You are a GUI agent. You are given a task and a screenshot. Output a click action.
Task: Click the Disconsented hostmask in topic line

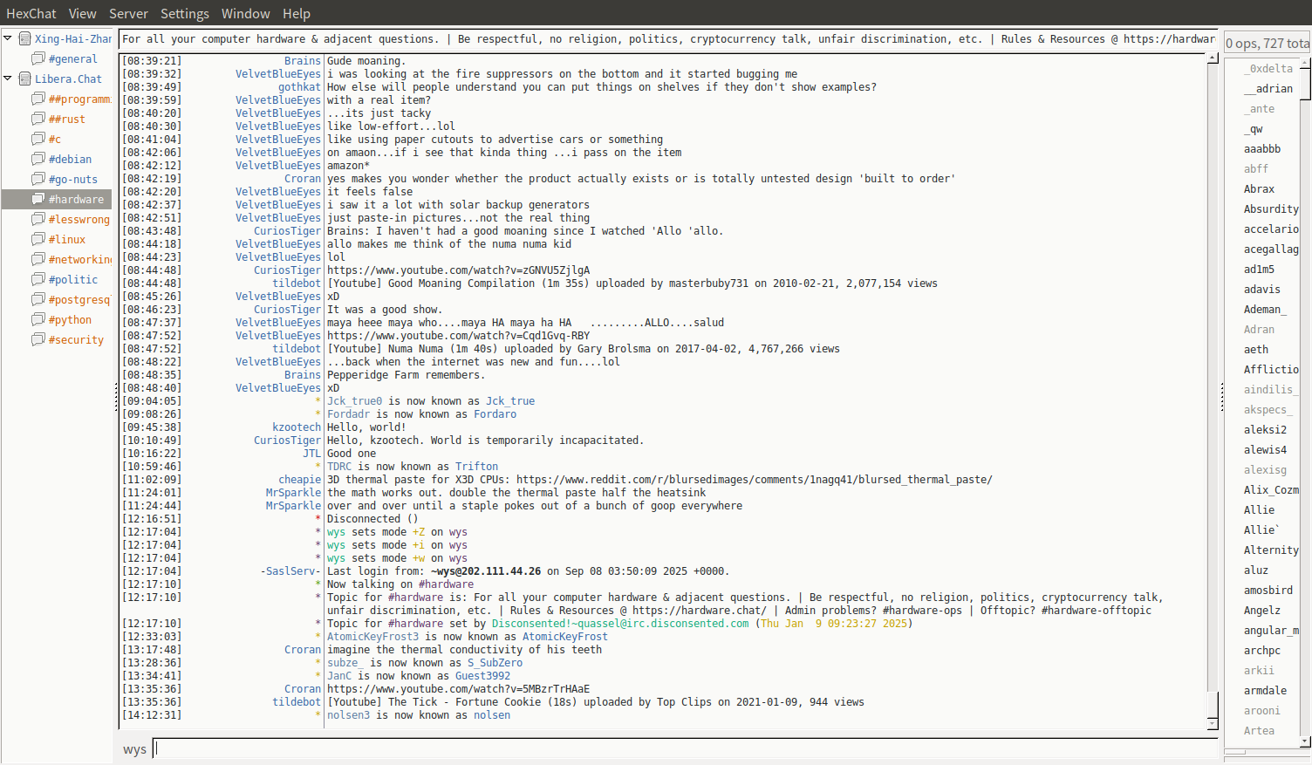click(x=620, y=624)
